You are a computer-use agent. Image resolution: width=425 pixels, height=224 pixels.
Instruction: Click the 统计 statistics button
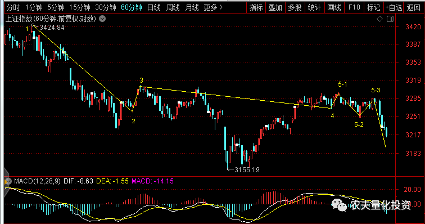point(314,7)
